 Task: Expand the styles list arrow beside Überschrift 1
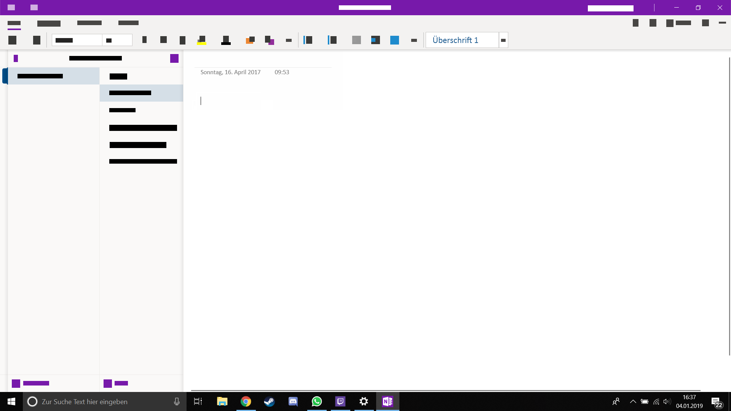click(503, 40)
